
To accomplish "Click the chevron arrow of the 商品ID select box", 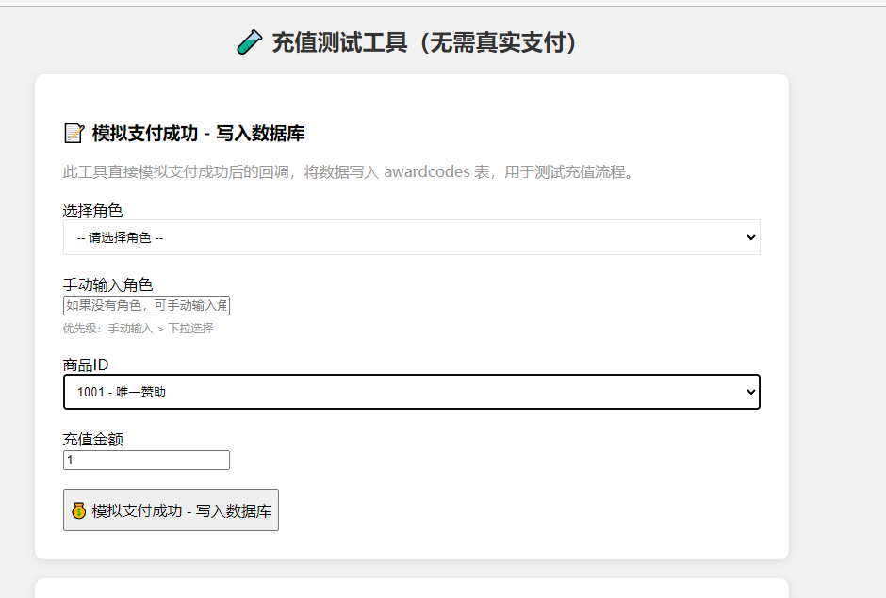I will coord(751,392).
